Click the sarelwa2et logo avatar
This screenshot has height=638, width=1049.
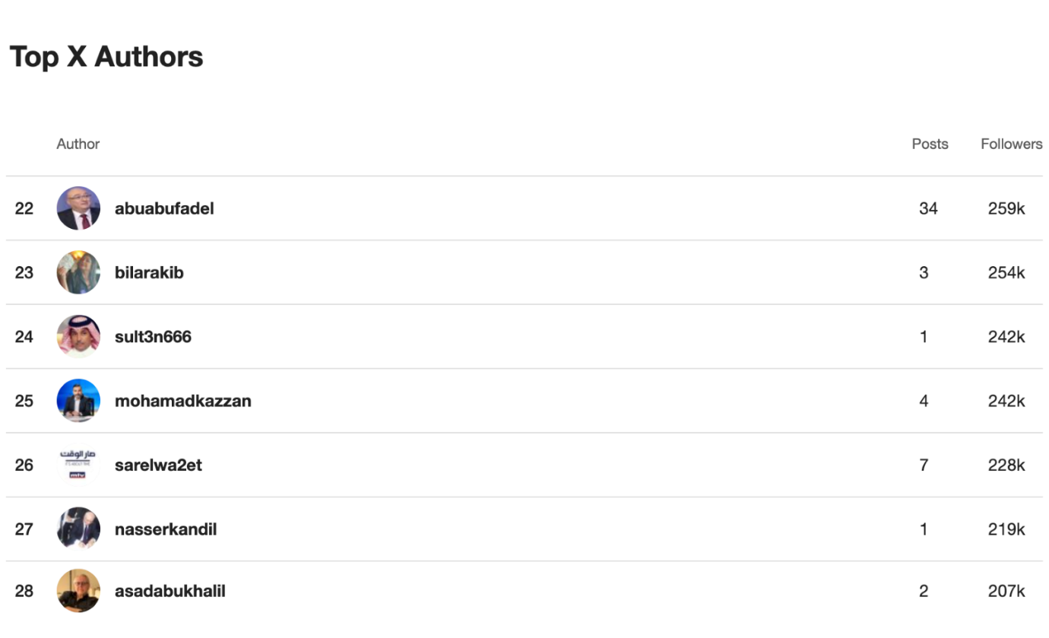[x=78, y=465]
